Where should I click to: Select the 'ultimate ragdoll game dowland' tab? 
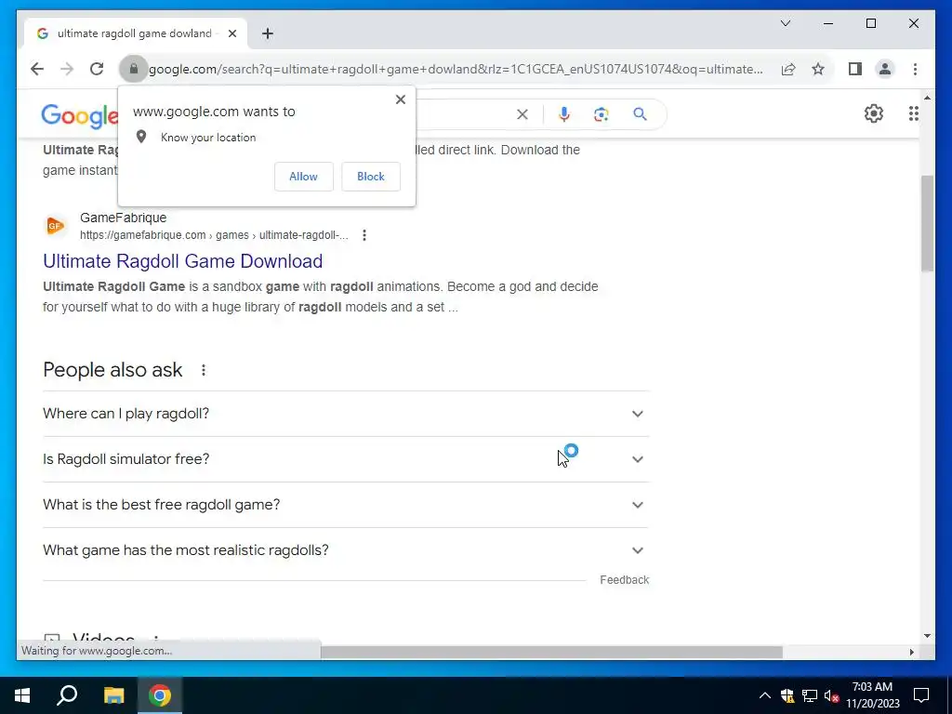(x=134, y=33)
